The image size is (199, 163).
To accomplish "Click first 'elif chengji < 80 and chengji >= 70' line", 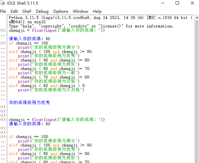I will [50, 69].
